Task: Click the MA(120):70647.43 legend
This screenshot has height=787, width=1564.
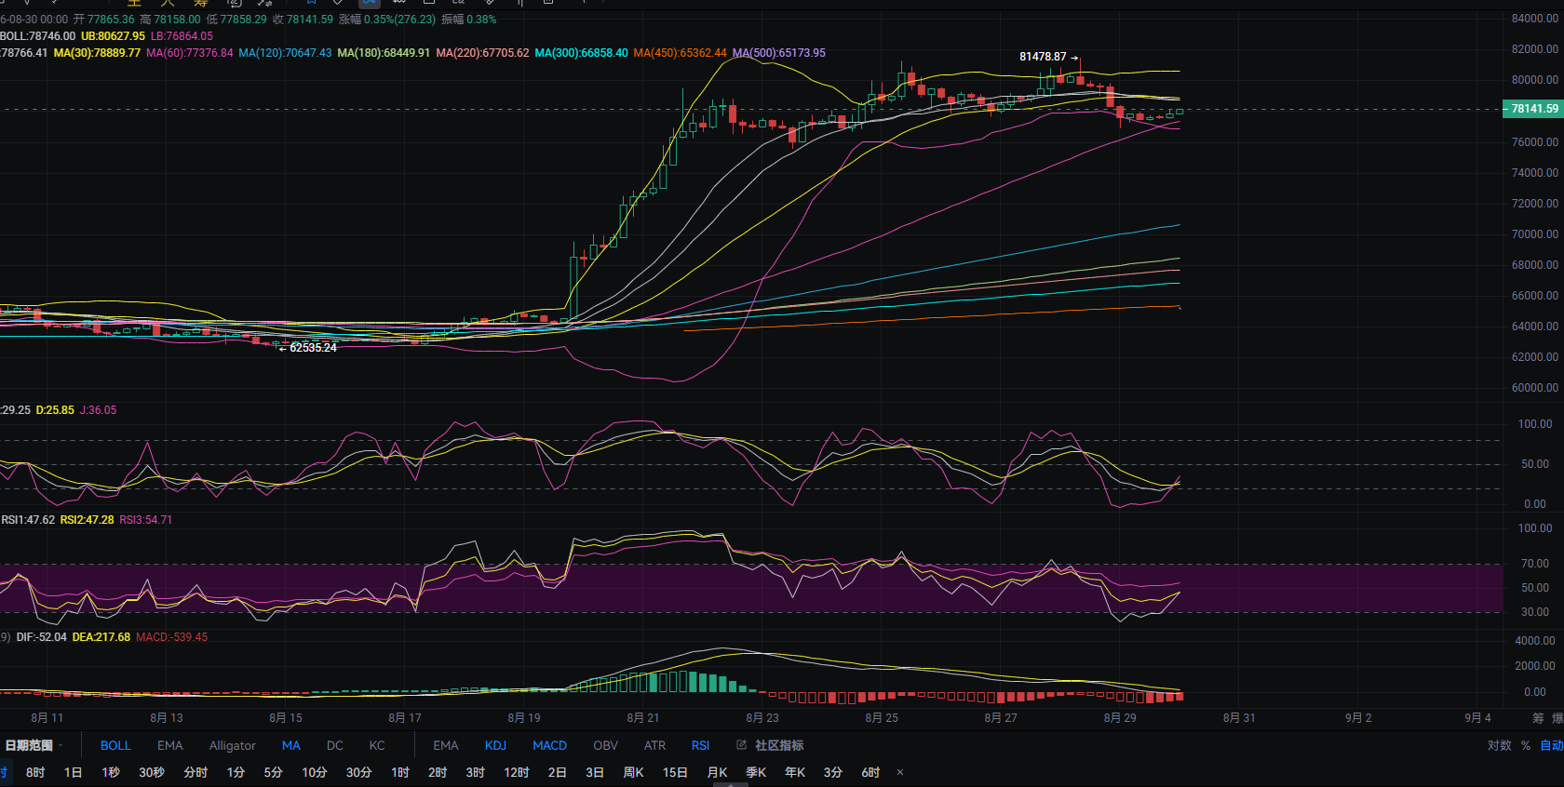Action: coord(285,53)
